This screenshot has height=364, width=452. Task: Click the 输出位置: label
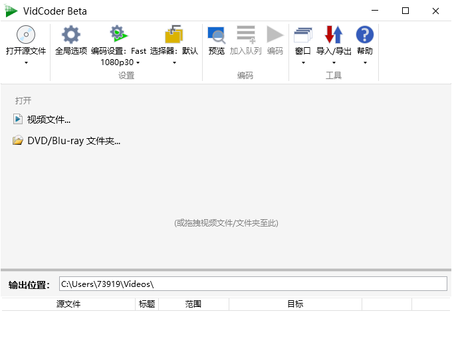coord(29,285)
